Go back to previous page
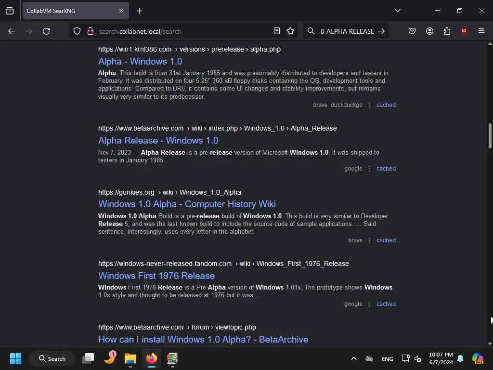The height and width of the screenshot is (370, 493). click(12, 31)
